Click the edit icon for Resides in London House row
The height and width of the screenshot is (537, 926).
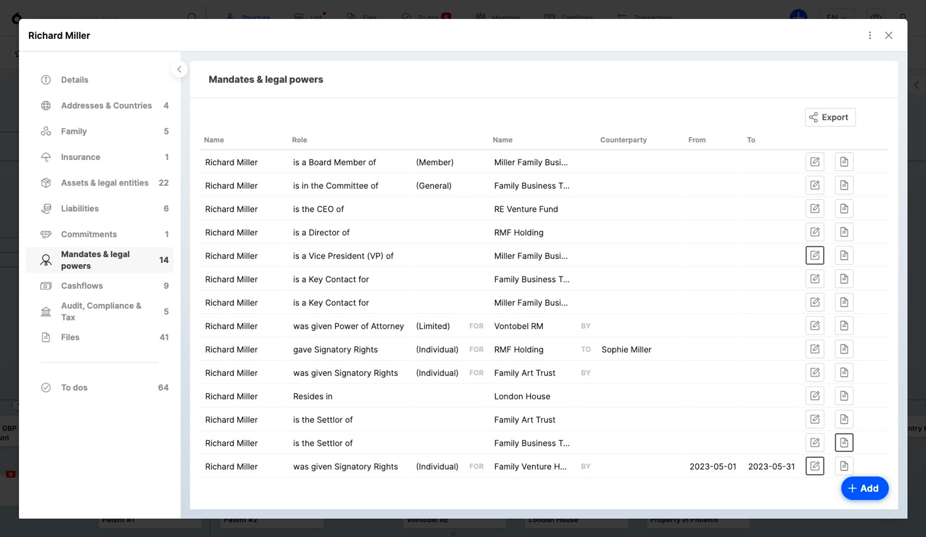pos(815,396)
